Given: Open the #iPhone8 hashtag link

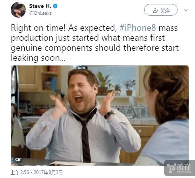Looking at the screenshot, I should click(137, 28).
